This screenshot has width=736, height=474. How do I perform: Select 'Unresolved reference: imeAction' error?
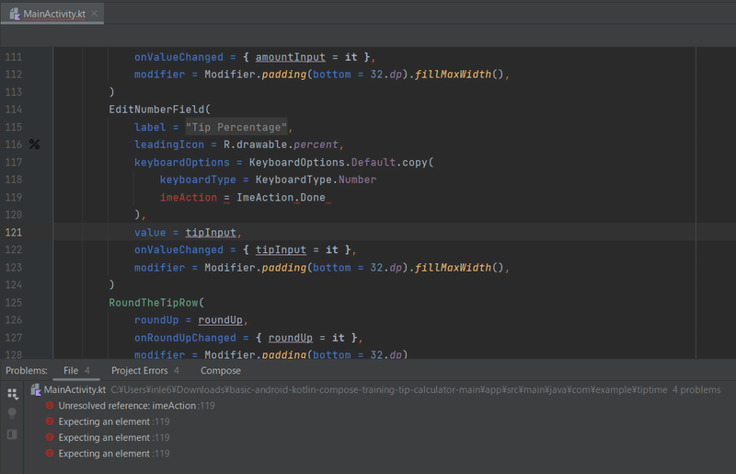(127, 405)
